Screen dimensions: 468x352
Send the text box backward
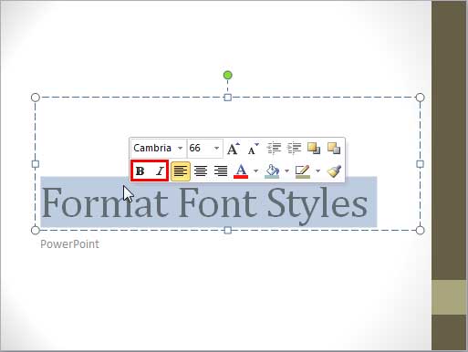pyautogui.click(x=334, y=149)
